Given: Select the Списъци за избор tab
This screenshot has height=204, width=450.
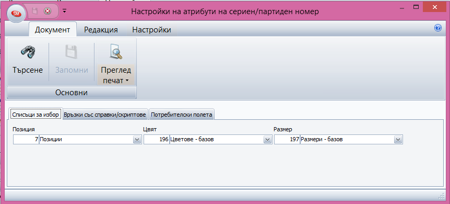Looking at the screenshot, I should tap(35, 115).
